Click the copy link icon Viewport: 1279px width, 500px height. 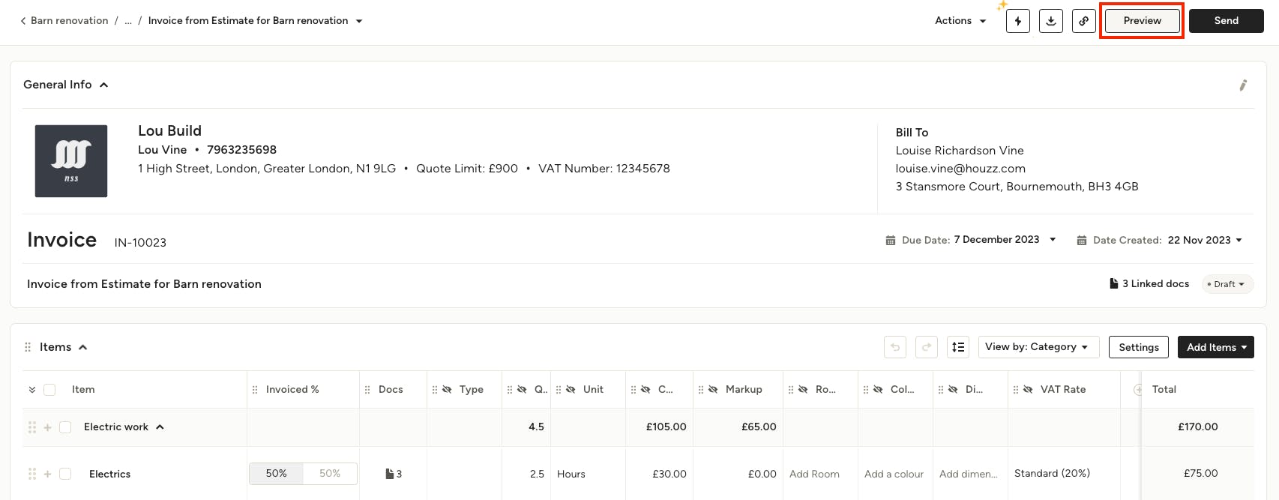pyautogui.click(x=1083, y=21)
